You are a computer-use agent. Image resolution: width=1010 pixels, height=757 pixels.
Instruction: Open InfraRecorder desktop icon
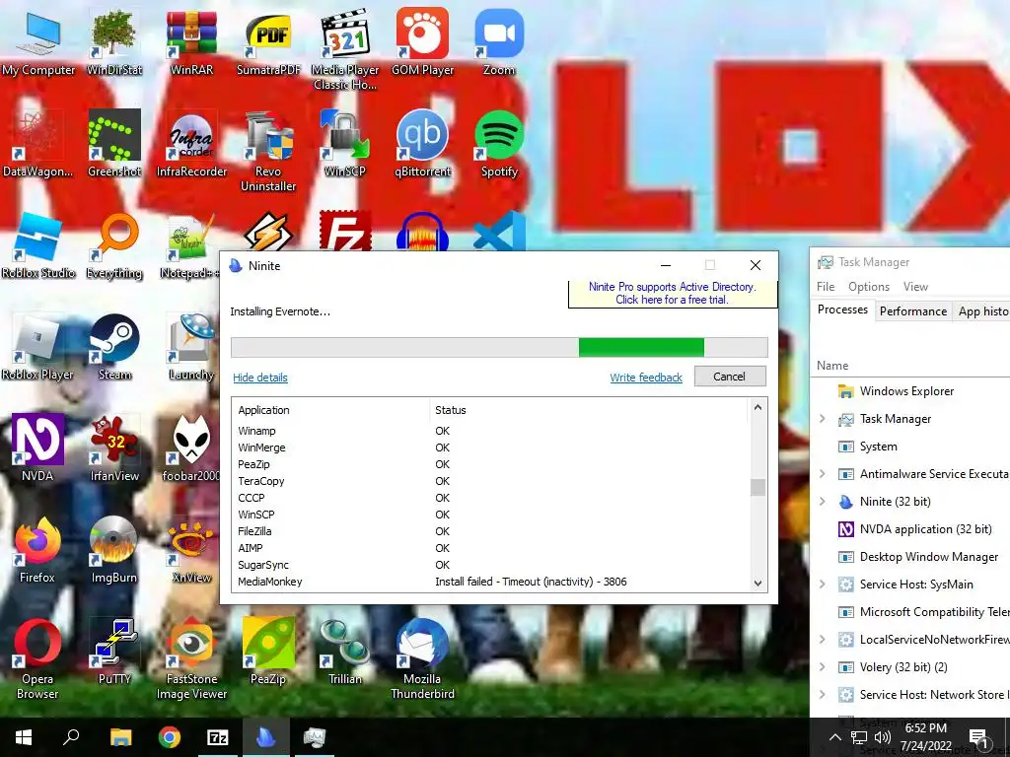point(191,144)
